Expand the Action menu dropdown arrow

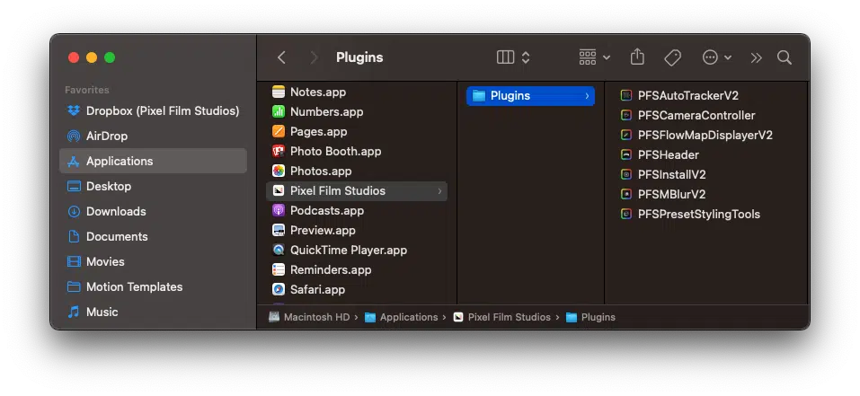(728, 57)
